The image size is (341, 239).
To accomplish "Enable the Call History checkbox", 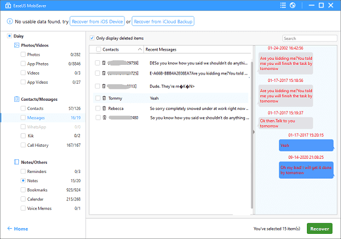I will click(23, 145).
